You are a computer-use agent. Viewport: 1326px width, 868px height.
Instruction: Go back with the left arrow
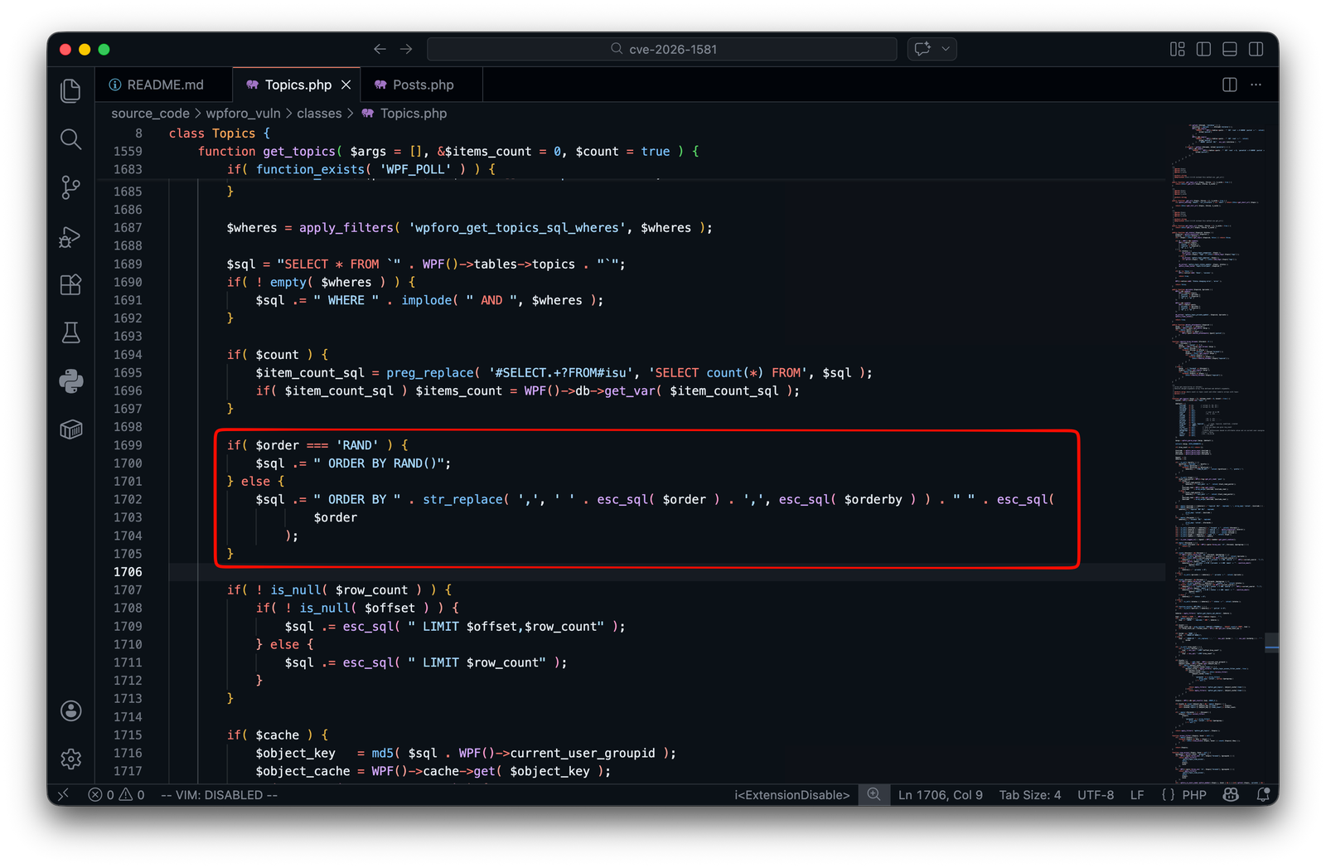[380, 49]
